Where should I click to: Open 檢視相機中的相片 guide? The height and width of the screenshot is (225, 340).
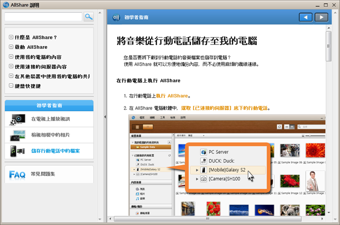click(50, 135)
